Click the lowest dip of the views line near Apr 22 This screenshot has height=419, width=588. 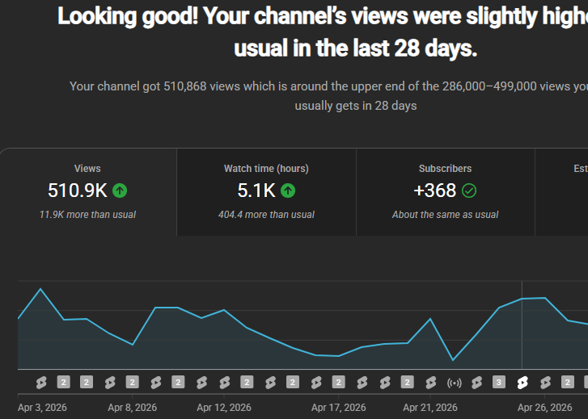(x=453, y=360)
